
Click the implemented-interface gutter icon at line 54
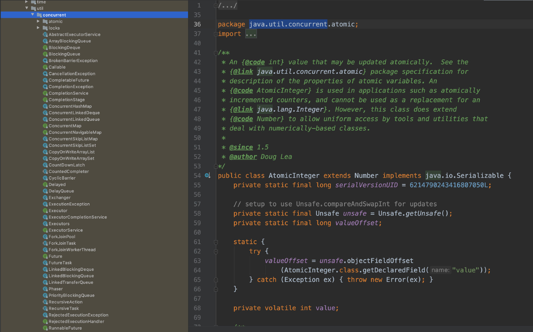(x=208, y=176)
